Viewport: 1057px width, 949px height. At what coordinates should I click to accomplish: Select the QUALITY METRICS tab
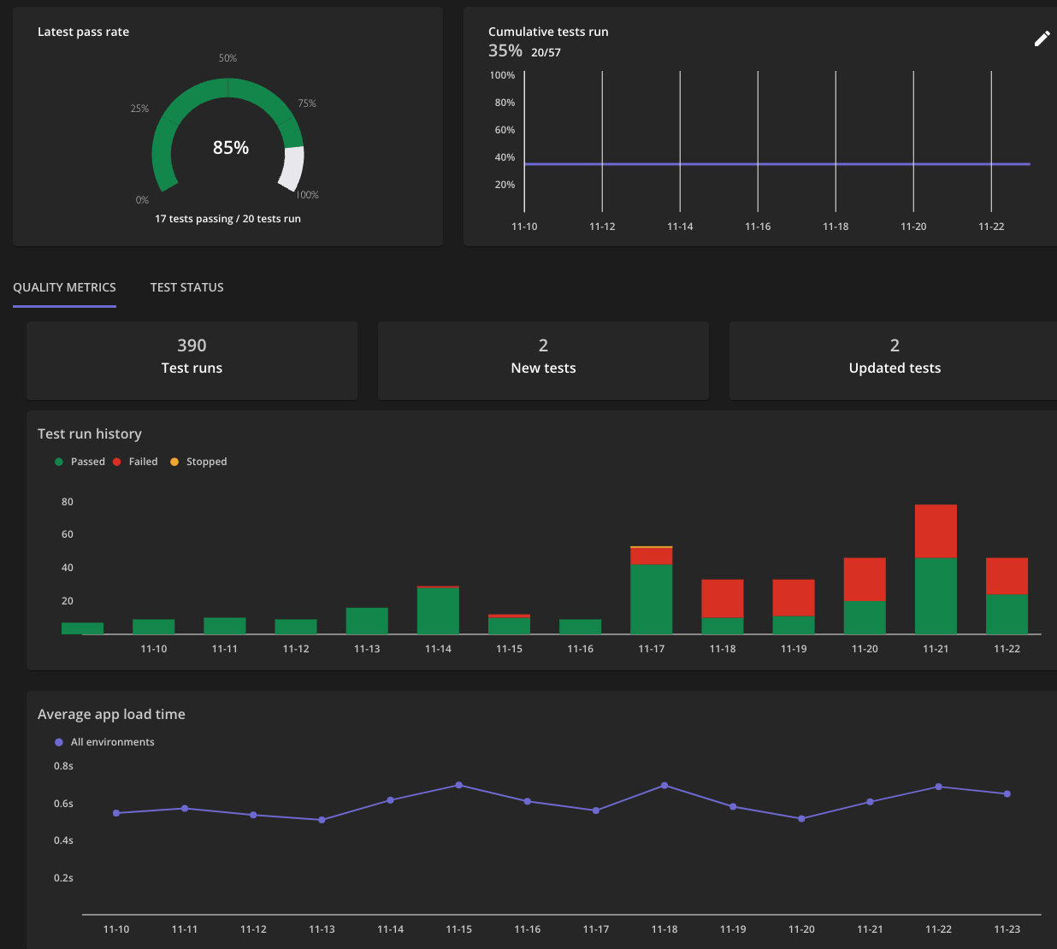[64, 287]
